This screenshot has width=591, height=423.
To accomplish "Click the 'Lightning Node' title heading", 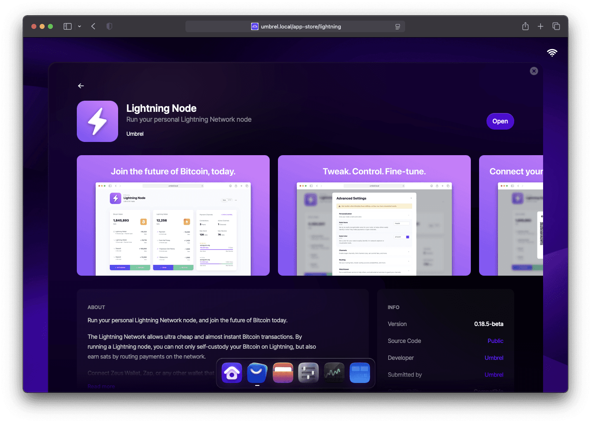I will pos(161,108).
